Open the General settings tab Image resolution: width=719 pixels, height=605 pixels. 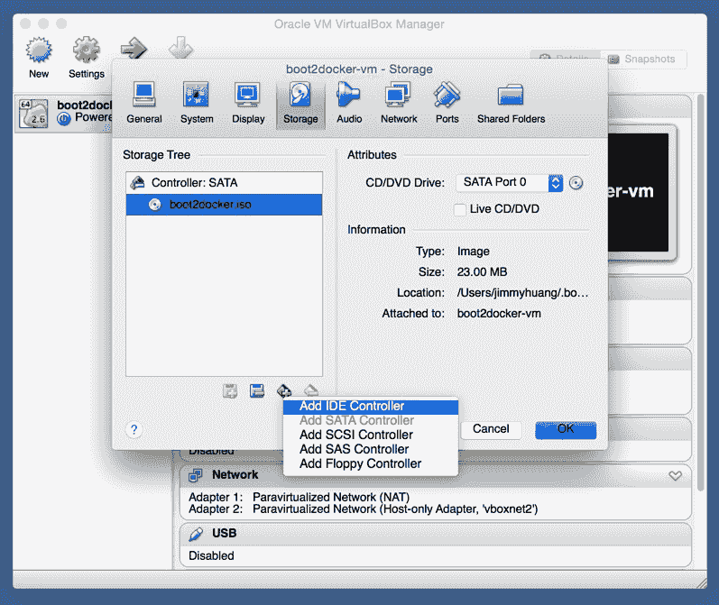click(144, 103)
